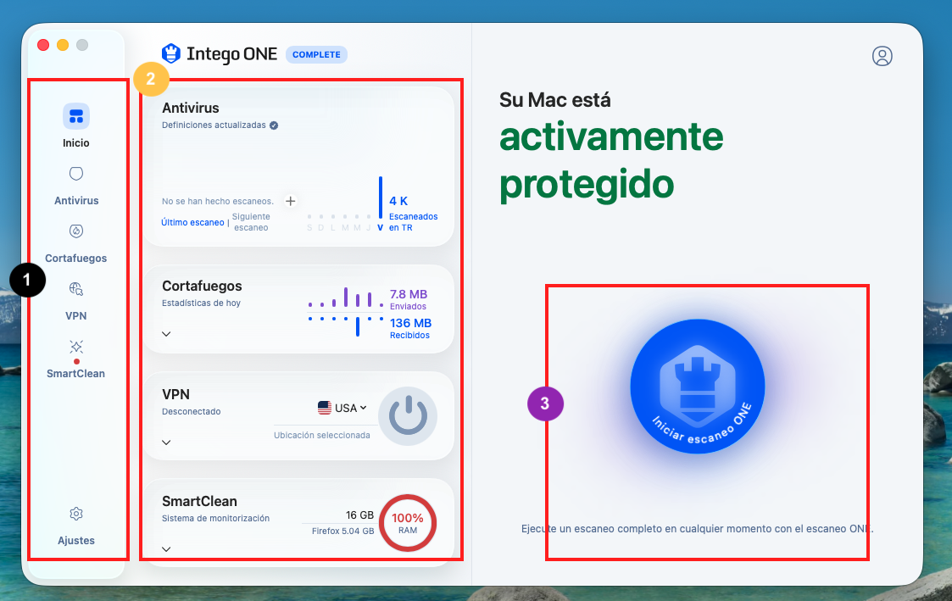Click the verified checkmark beside Definiciones actualizadas
Image resolution: width=952 pixels, height=601 pixels.
(x=274, y=125)
